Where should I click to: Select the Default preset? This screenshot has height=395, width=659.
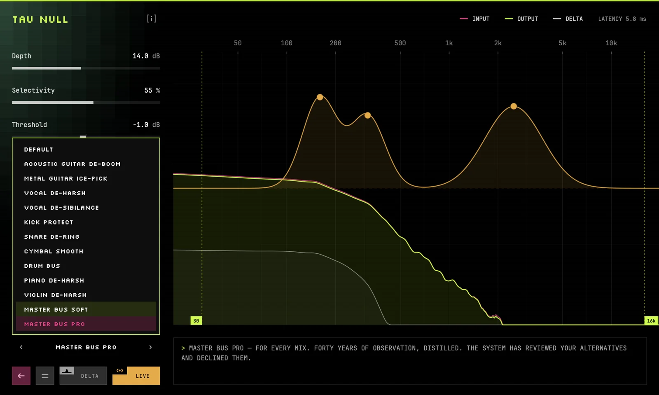pyautogui.click(x=86, y=150)
